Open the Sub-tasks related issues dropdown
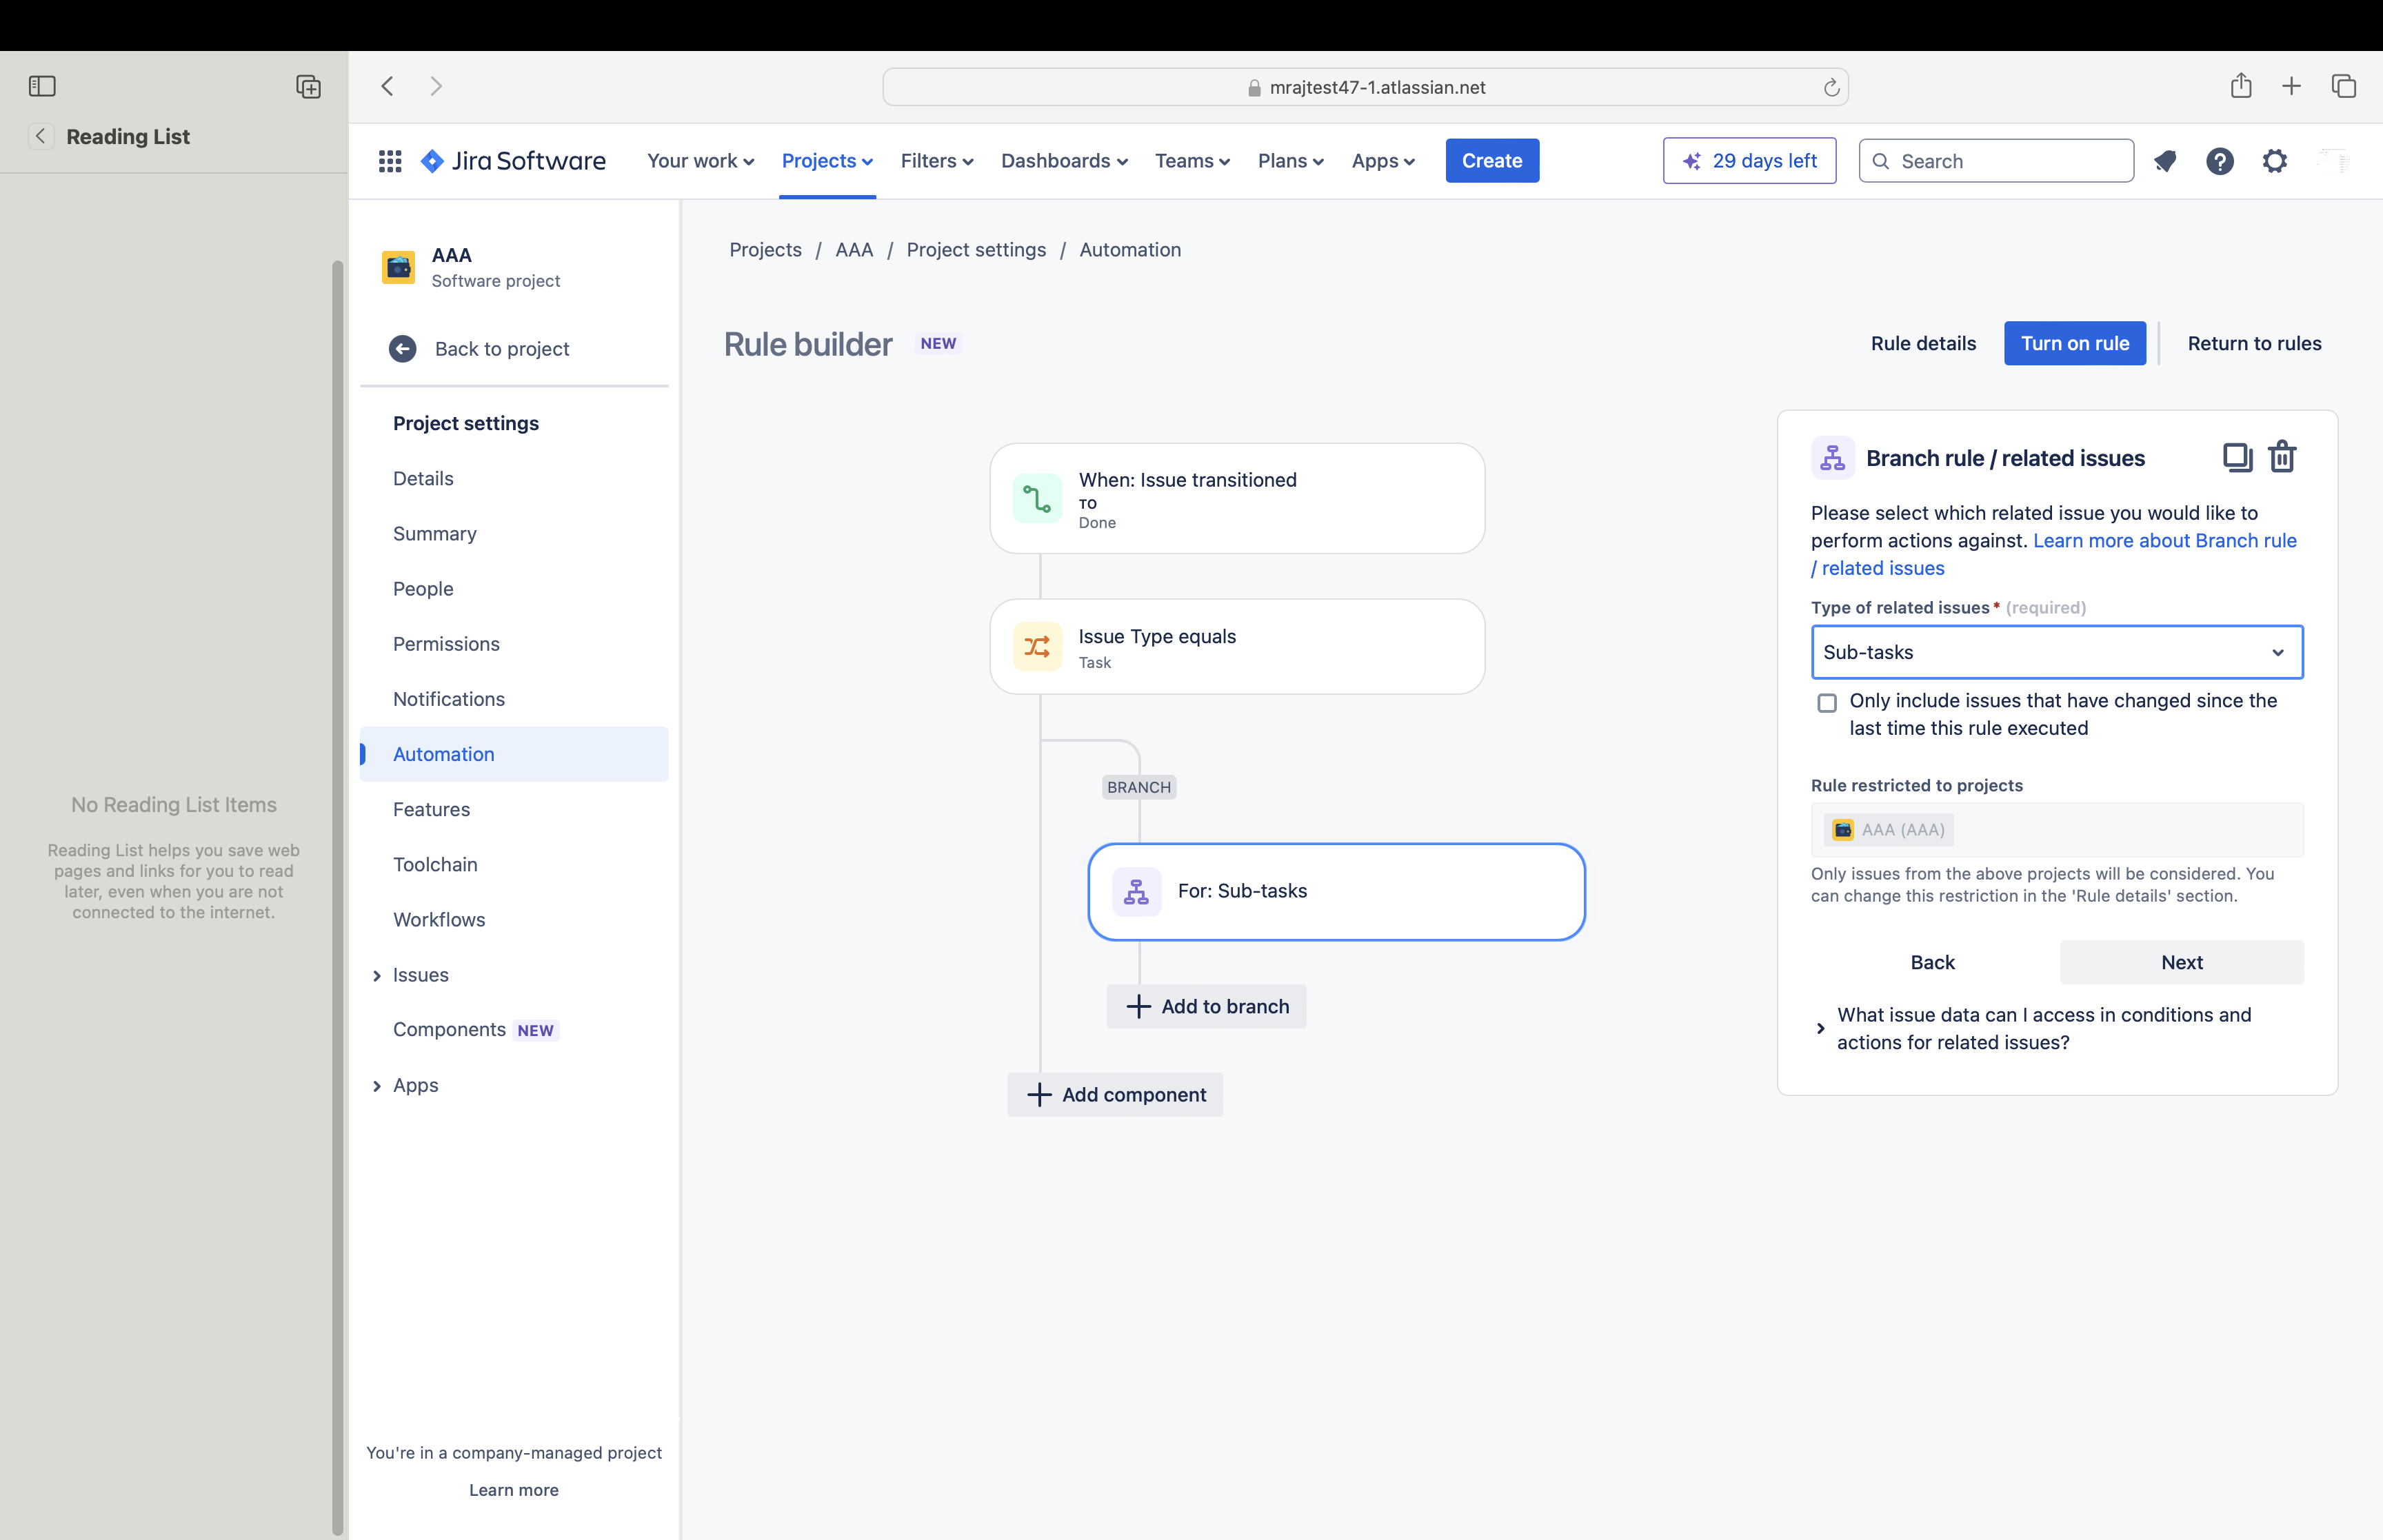Screen dimensions: 2383x1540 point(2055,652)
